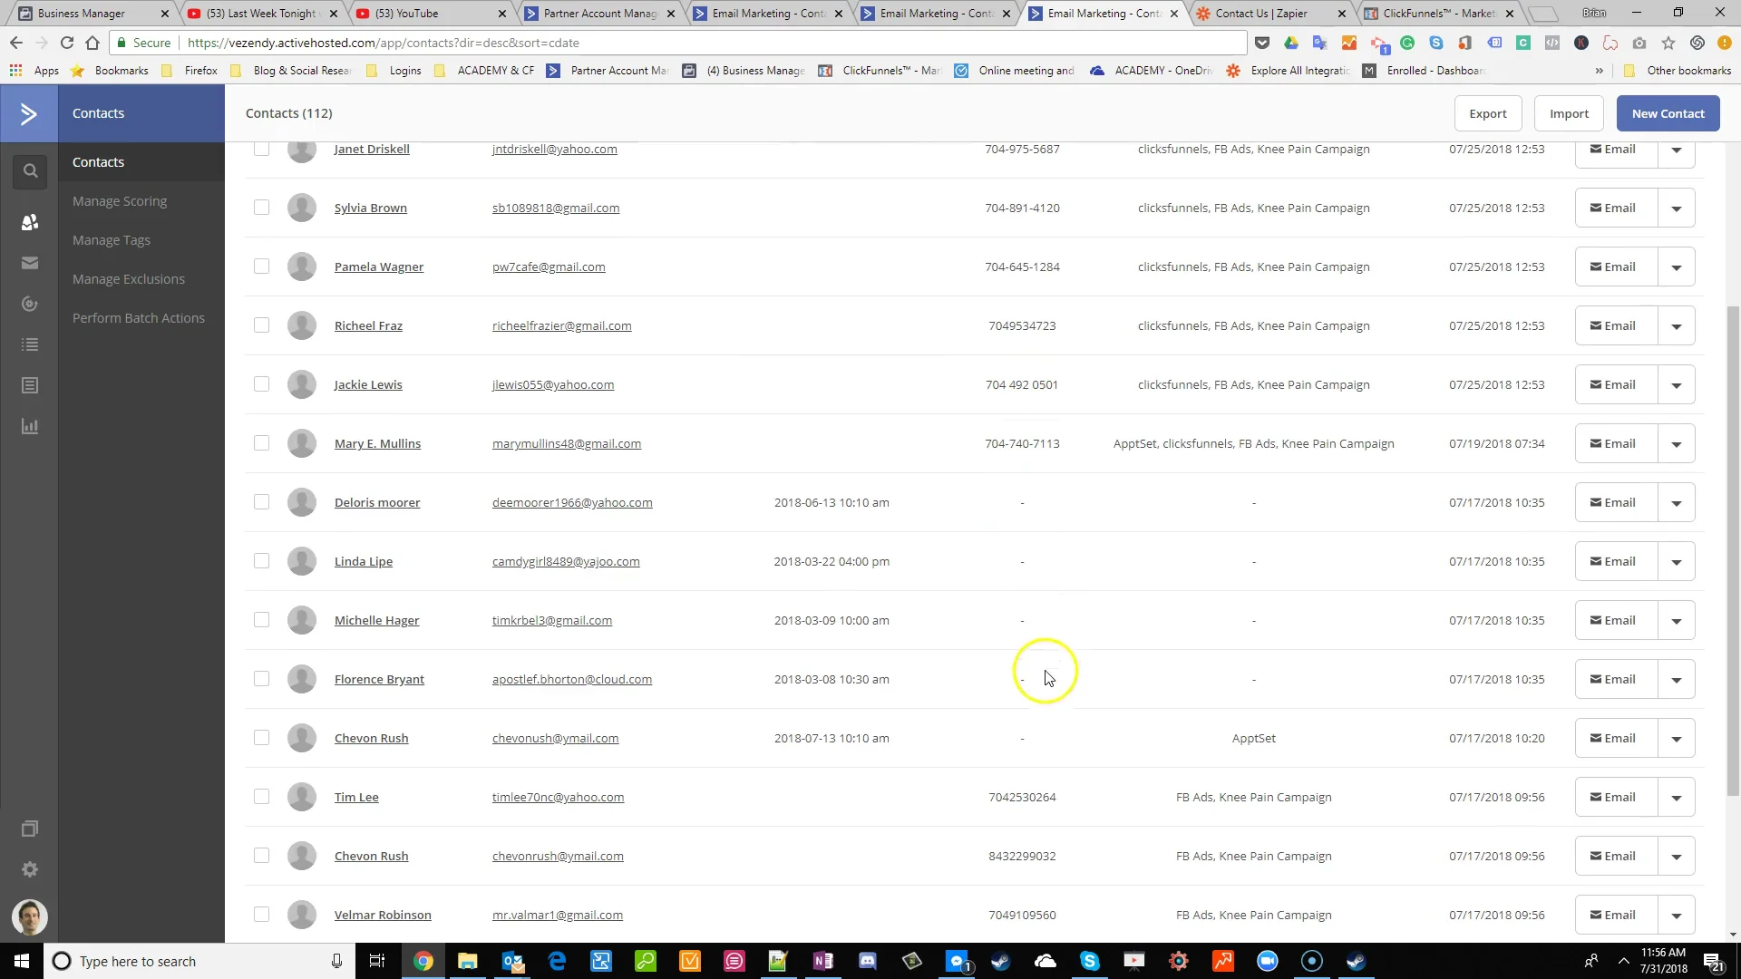
Task: Open Jackie Lewis contact link
Action: 368,384
